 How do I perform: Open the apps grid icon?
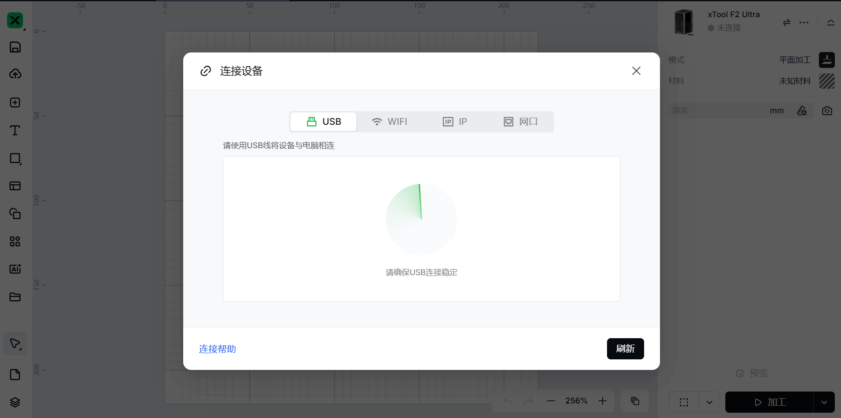point(15,241)
